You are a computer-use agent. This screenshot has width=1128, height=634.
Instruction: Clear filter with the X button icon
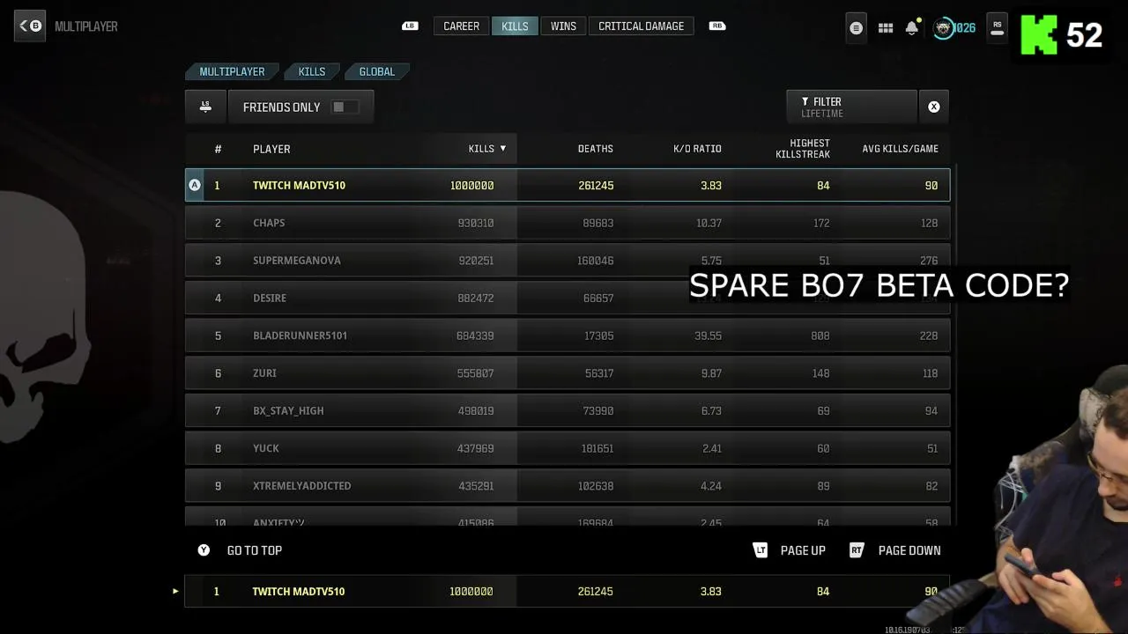pyautogui.click(x=934, y=107)
